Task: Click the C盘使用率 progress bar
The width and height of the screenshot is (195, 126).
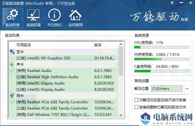Action: click(162, 71)
